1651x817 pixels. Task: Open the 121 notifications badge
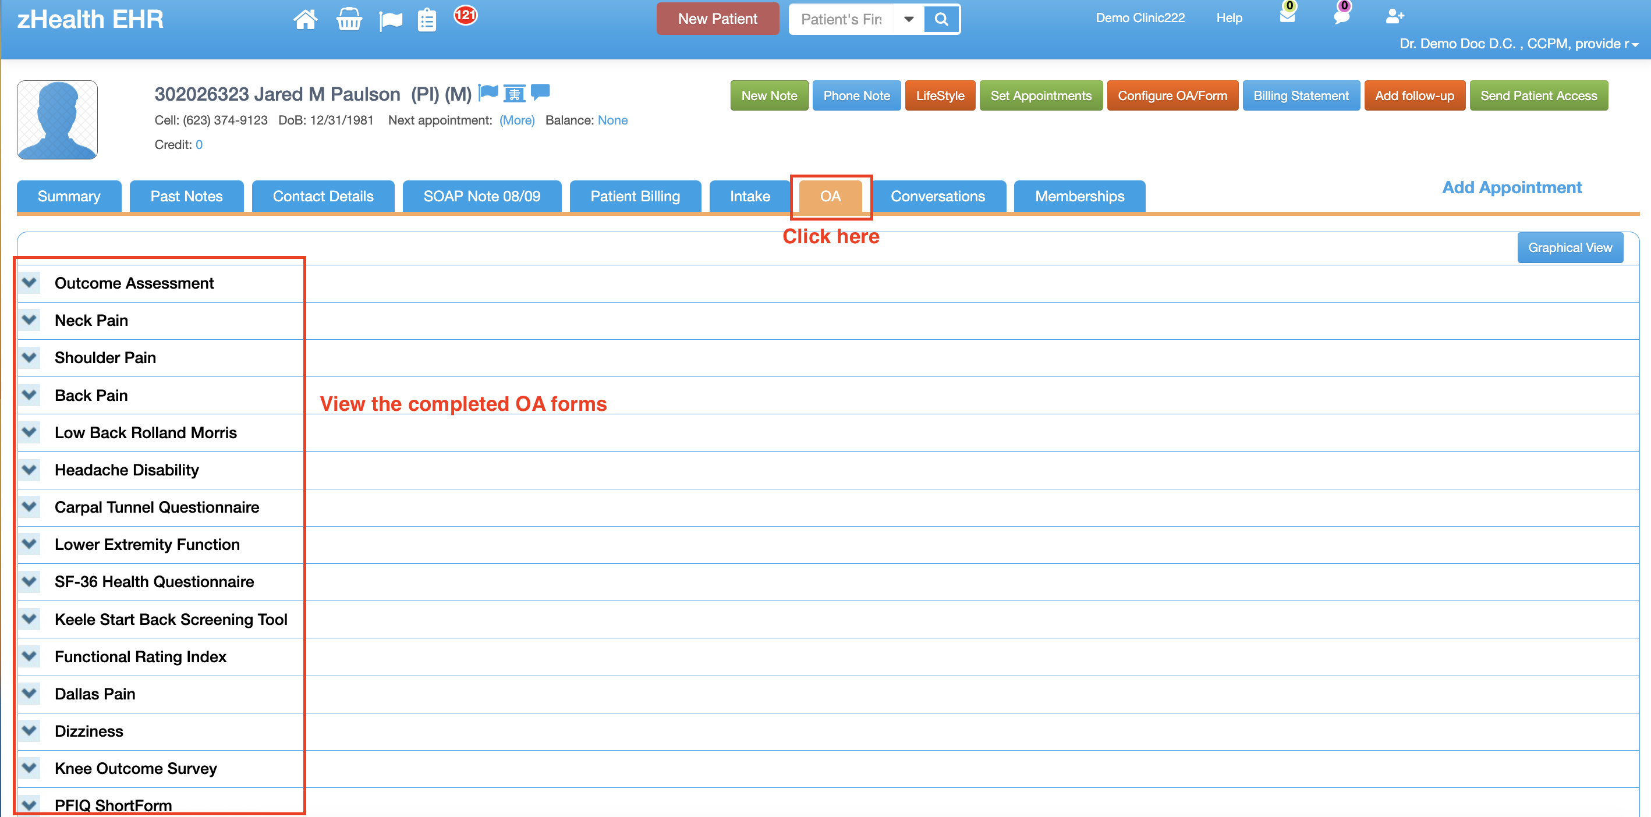coord(465,15)
